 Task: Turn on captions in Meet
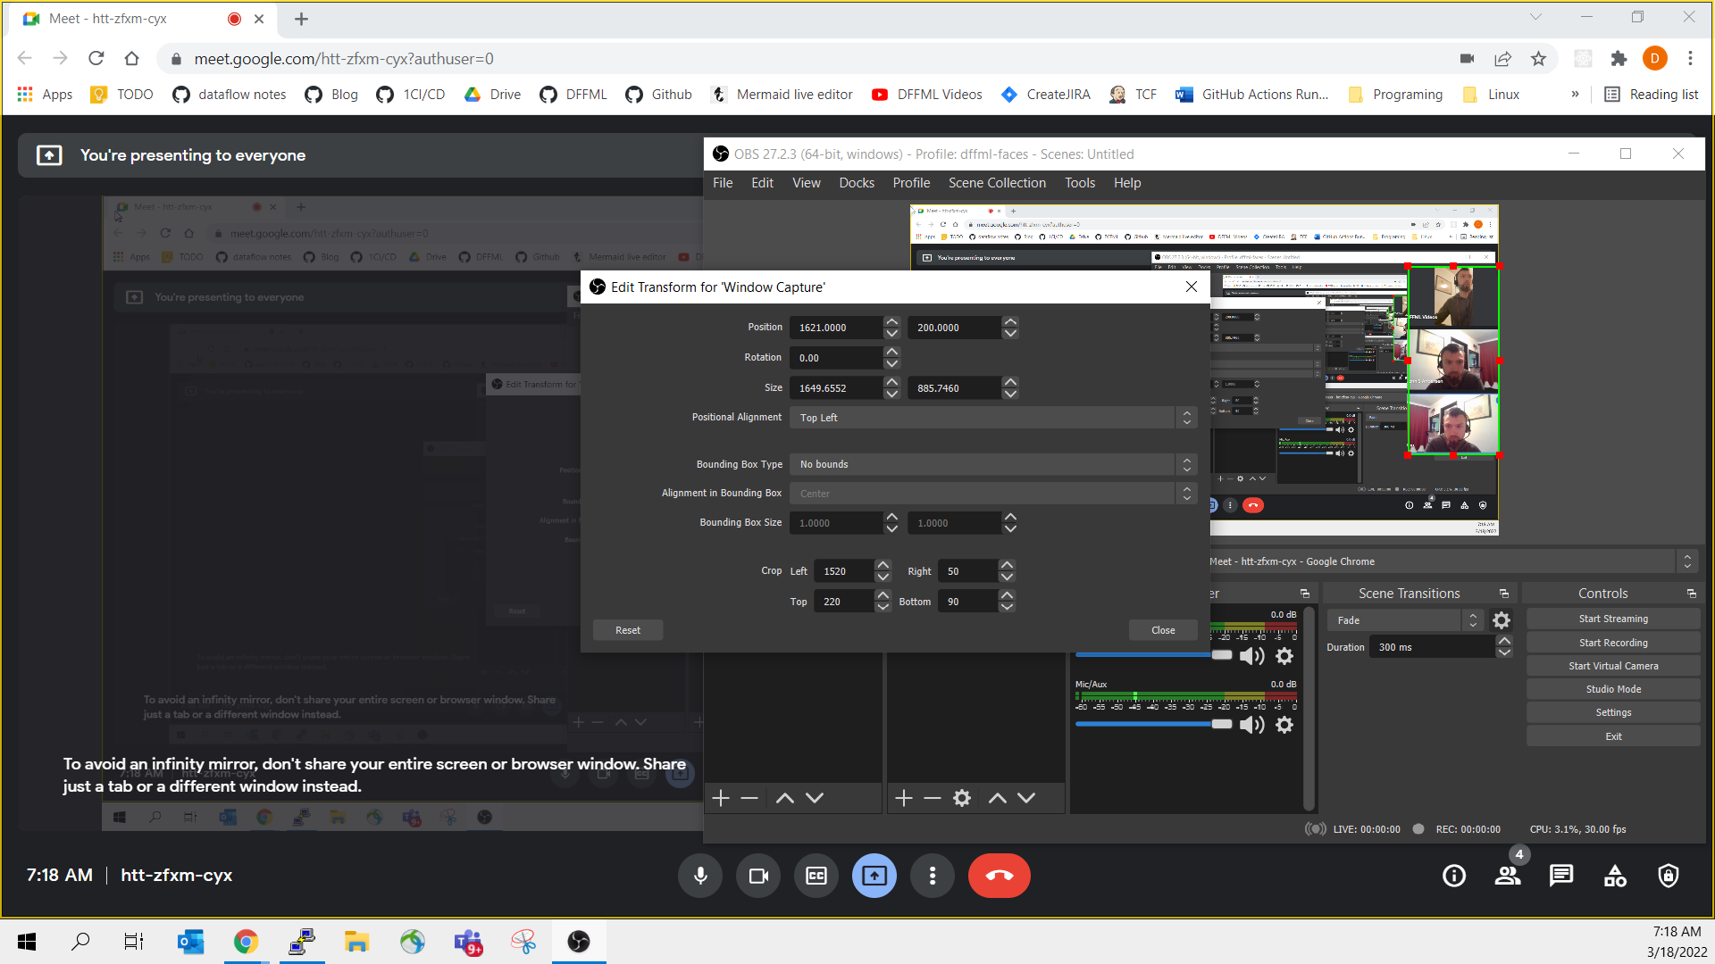point(816,876)
